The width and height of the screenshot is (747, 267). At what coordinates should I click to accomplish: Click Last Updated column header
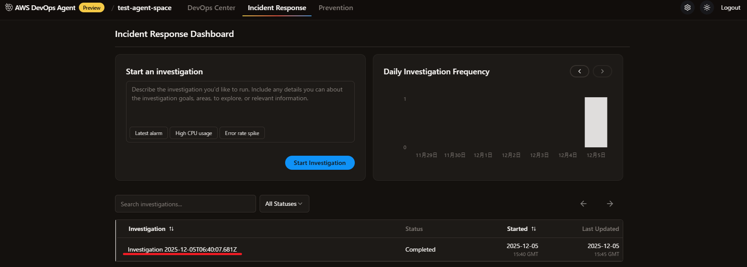600,229
